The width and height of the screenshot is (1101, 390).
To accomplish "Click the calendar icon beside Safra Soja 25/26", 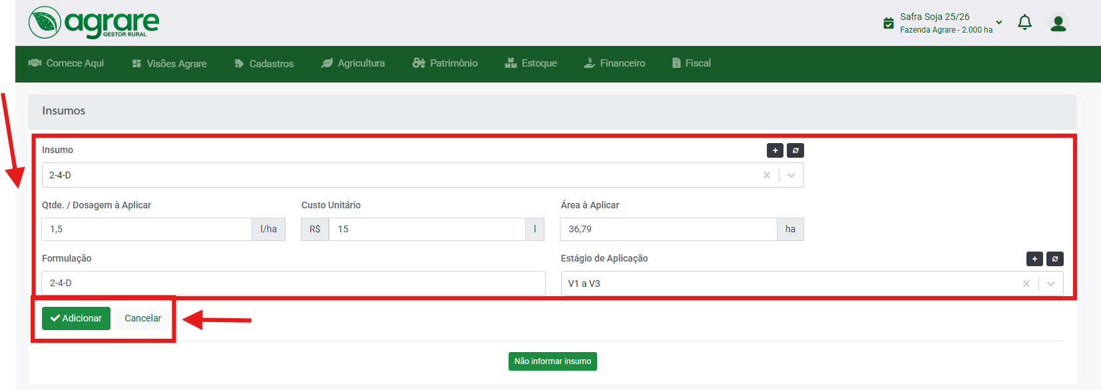I will tap(888, 23).
